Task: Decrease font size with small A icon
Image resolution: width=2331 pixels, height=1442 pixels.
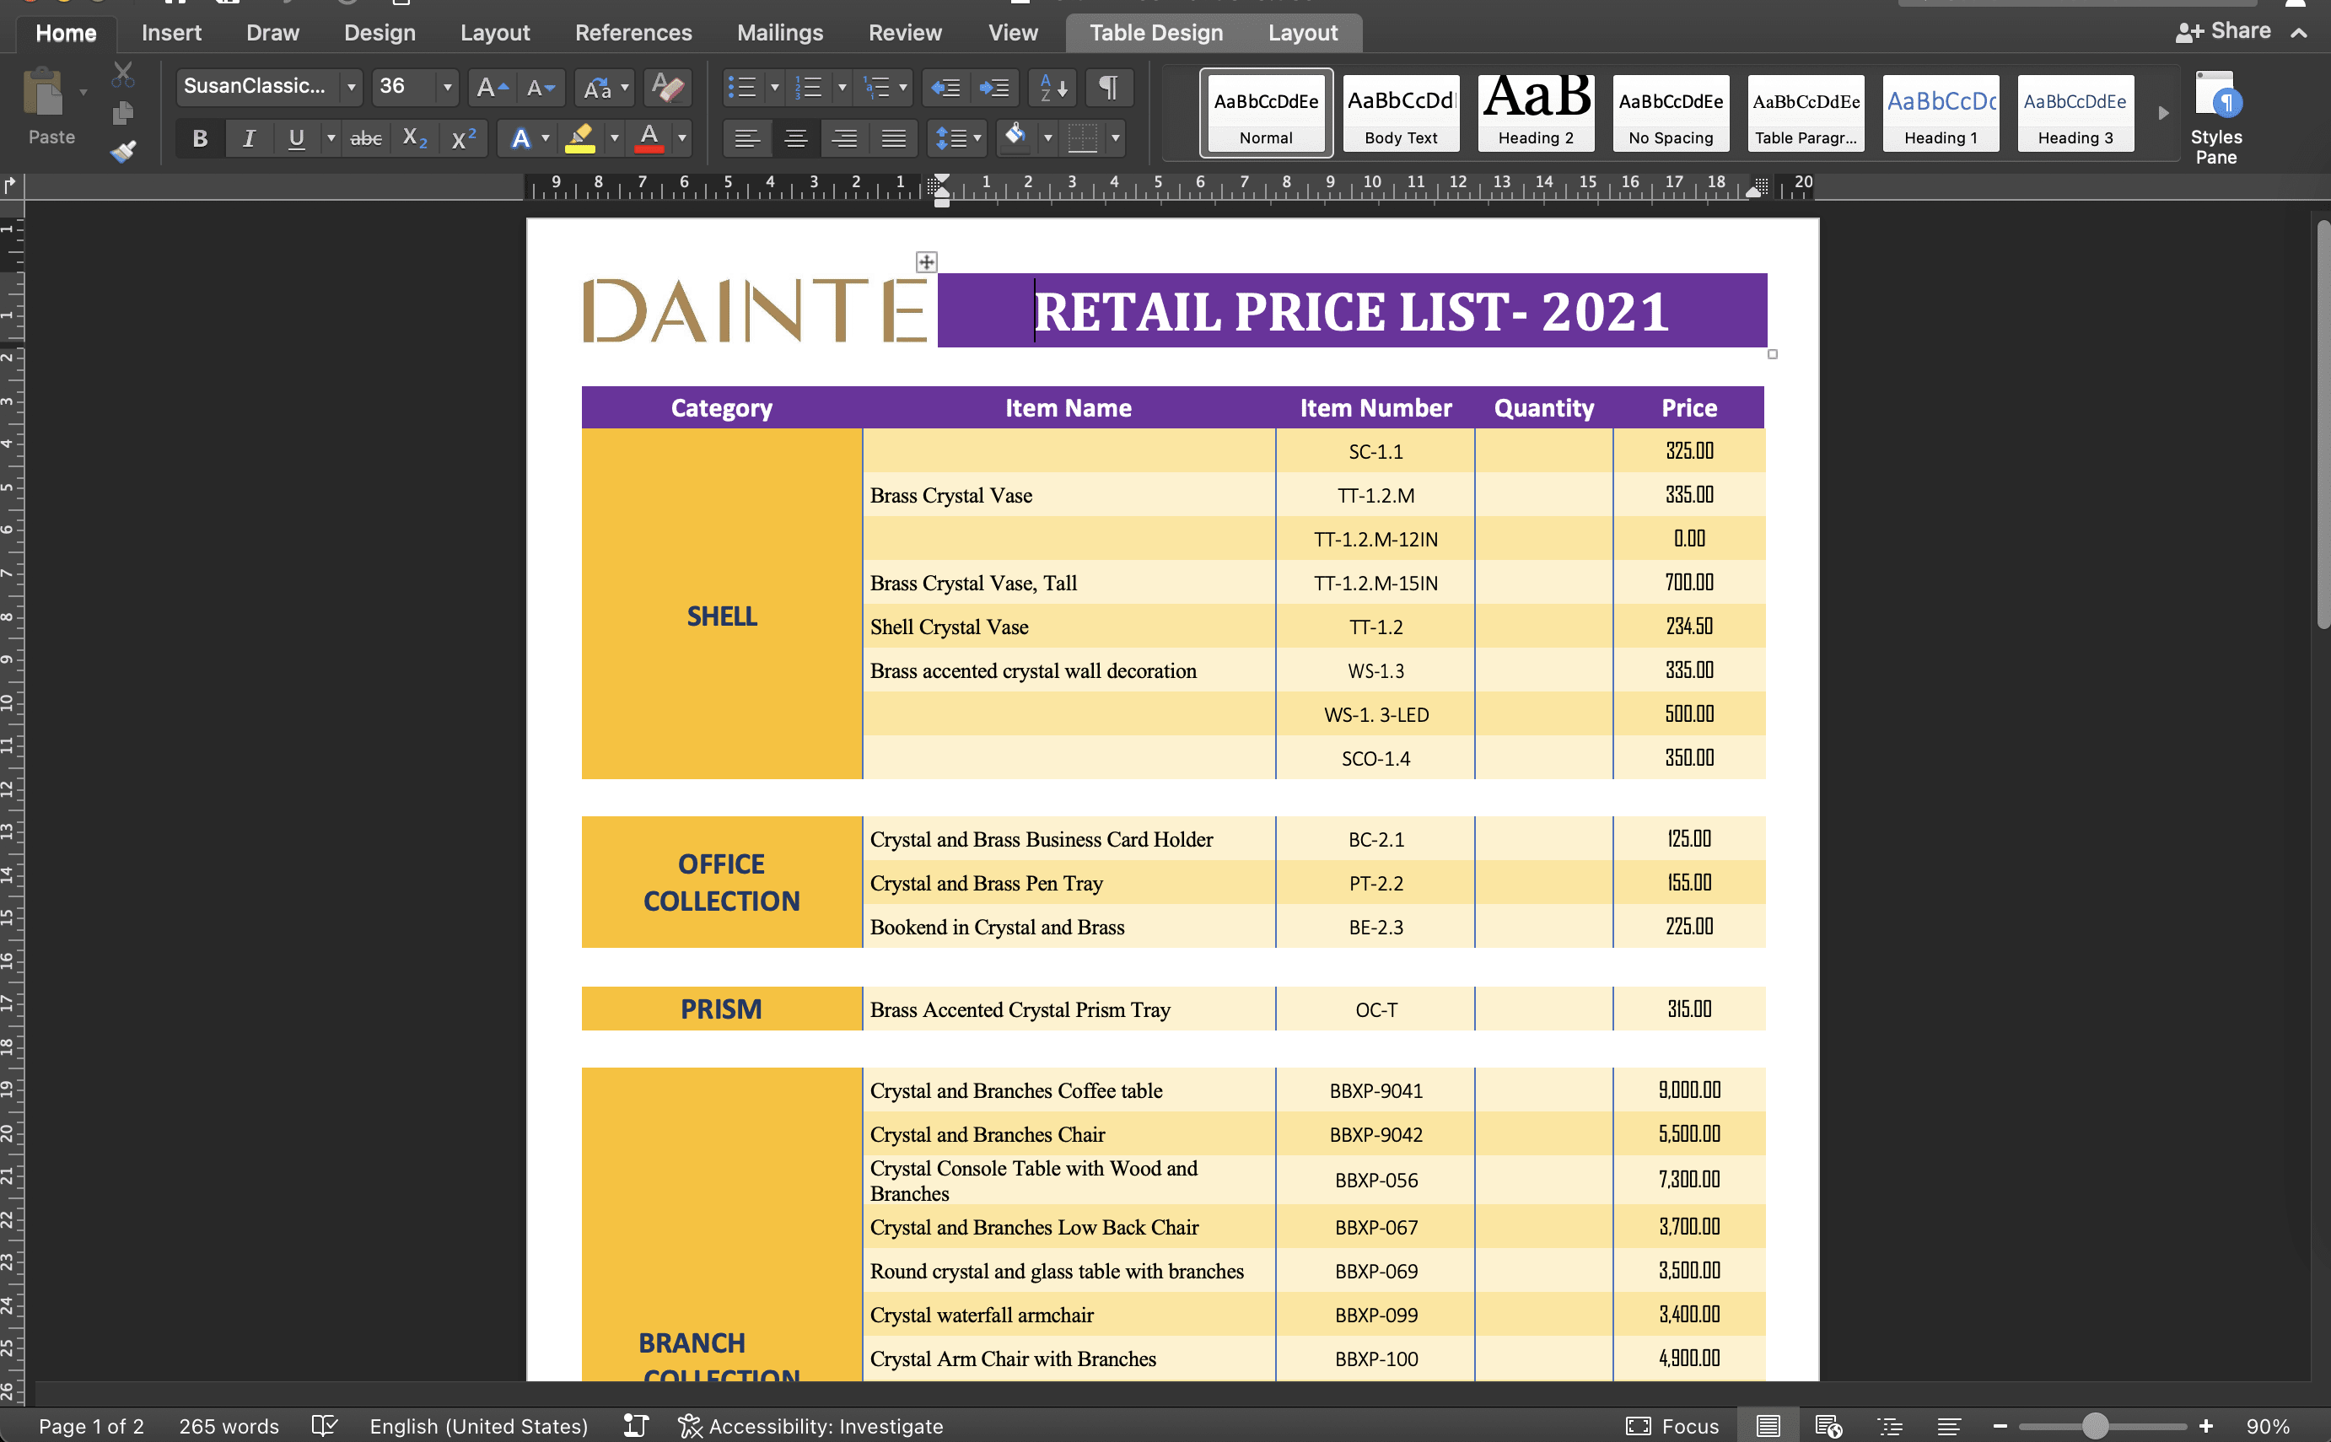Action: tap(540, 88)
